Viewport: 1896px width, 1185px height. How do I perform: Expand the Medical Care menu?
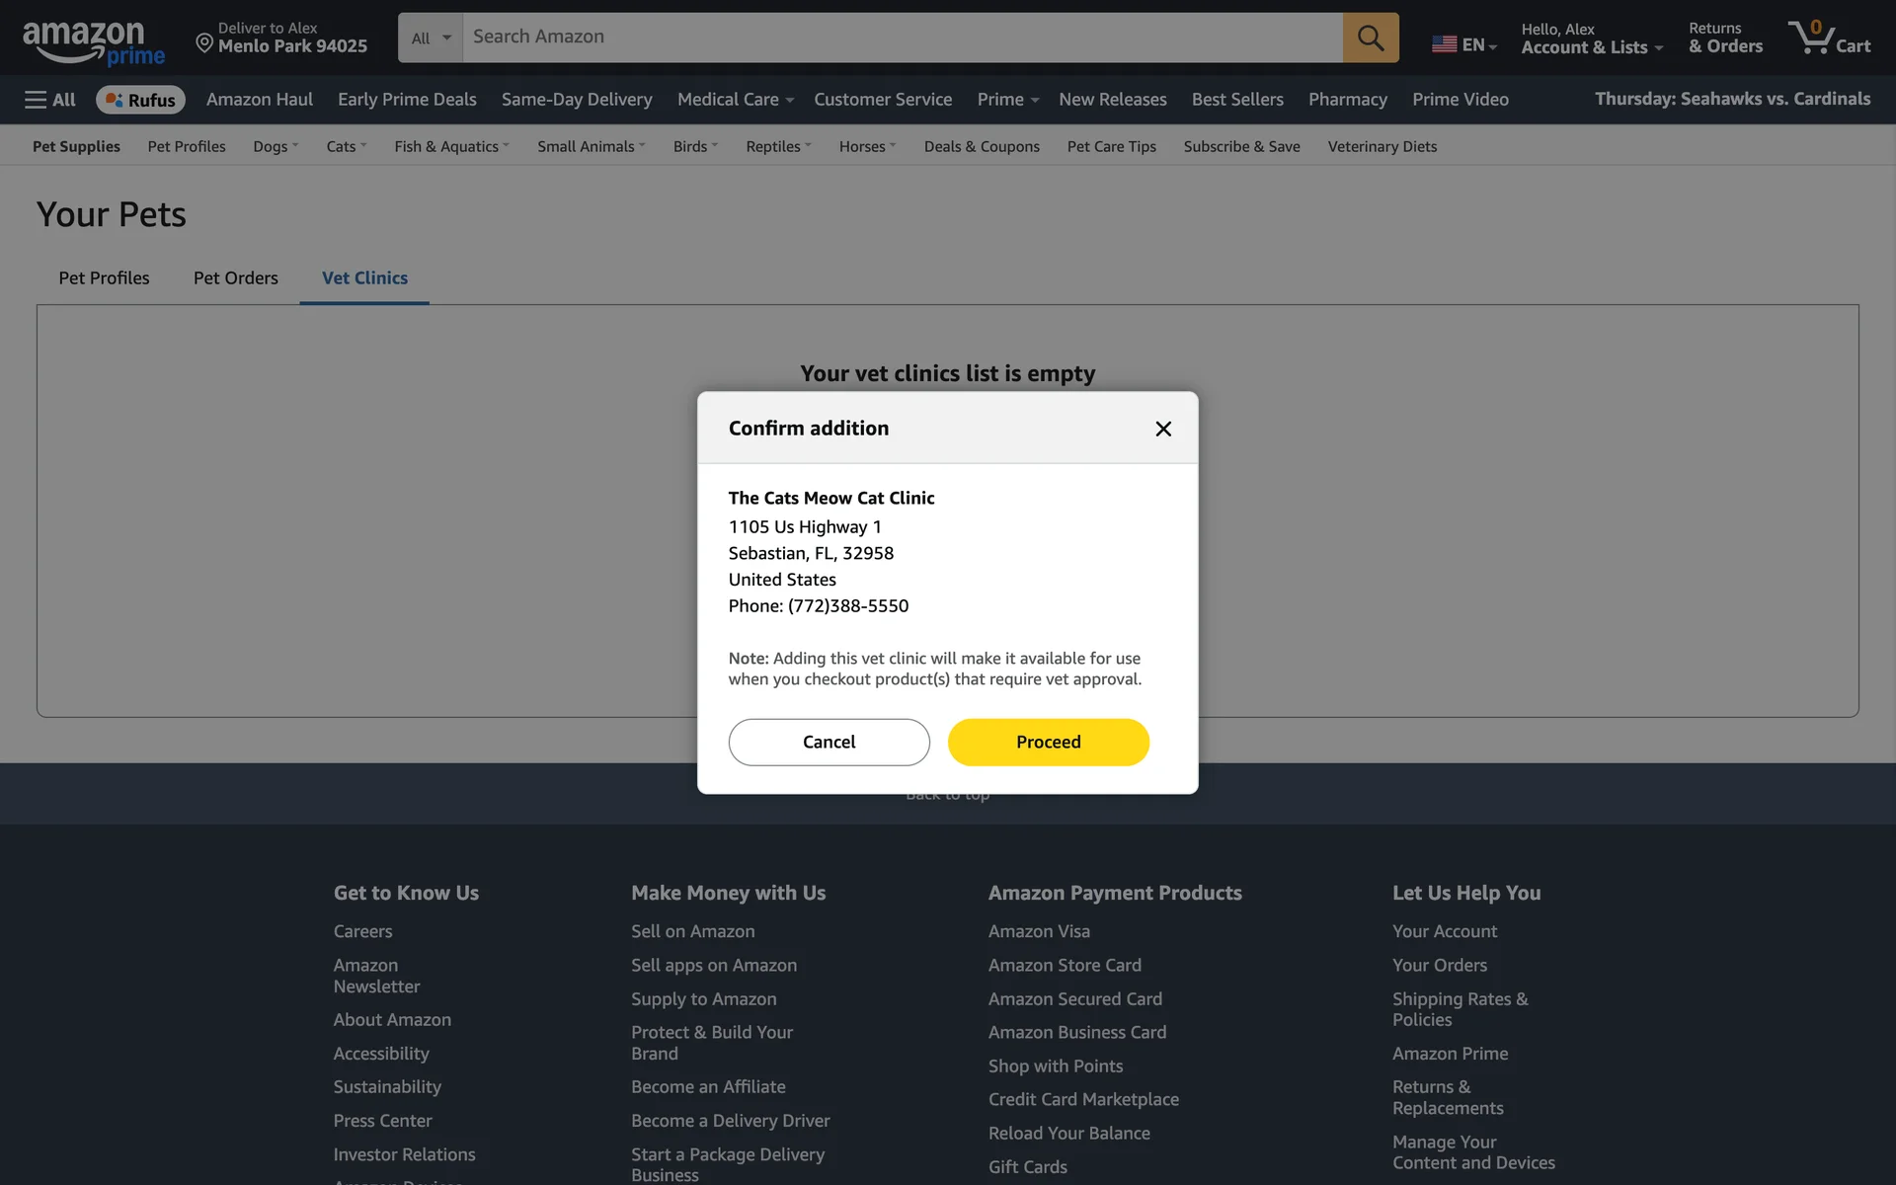(x=735, y=100)
